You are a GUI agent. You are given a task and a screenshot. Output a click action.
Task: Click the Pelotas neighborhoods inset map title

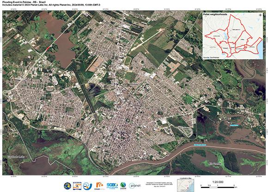click(x=215, y=14)
